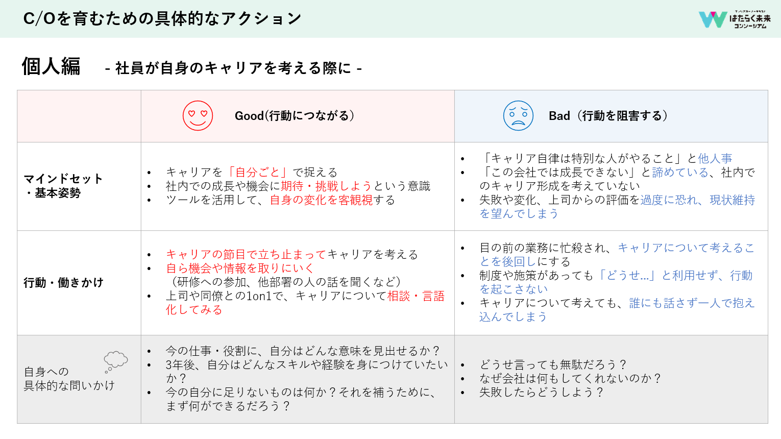This screenshot has height=439, width=781.
Task: Select the Bad(行動を阻害する) column header
Action: [608, 116]
